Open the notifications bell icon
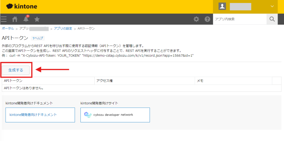 tap(26, 19)
